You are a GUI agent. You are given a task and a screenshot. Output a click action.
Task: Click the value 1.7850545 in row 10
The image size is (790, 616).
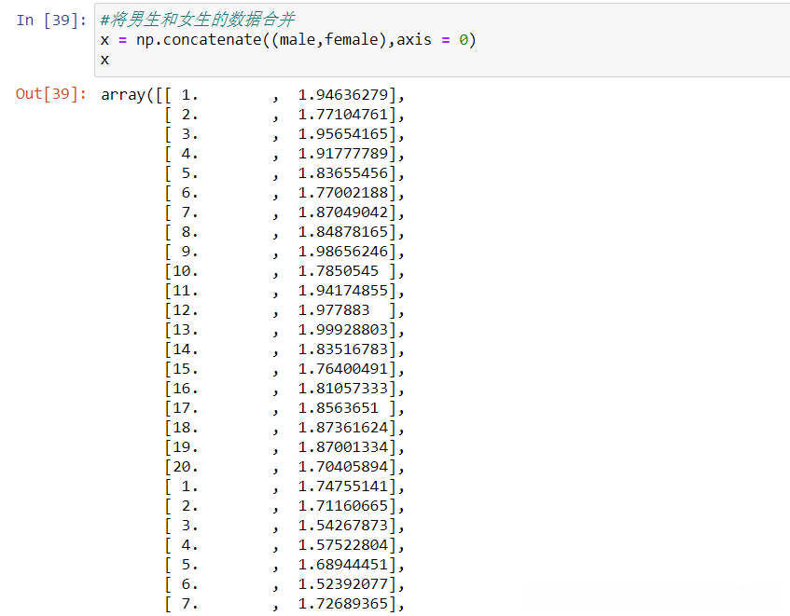tap(339, 271)
